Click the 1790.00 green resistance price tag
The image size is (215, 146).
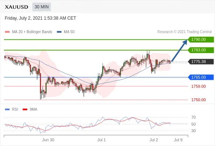[201, 39]
